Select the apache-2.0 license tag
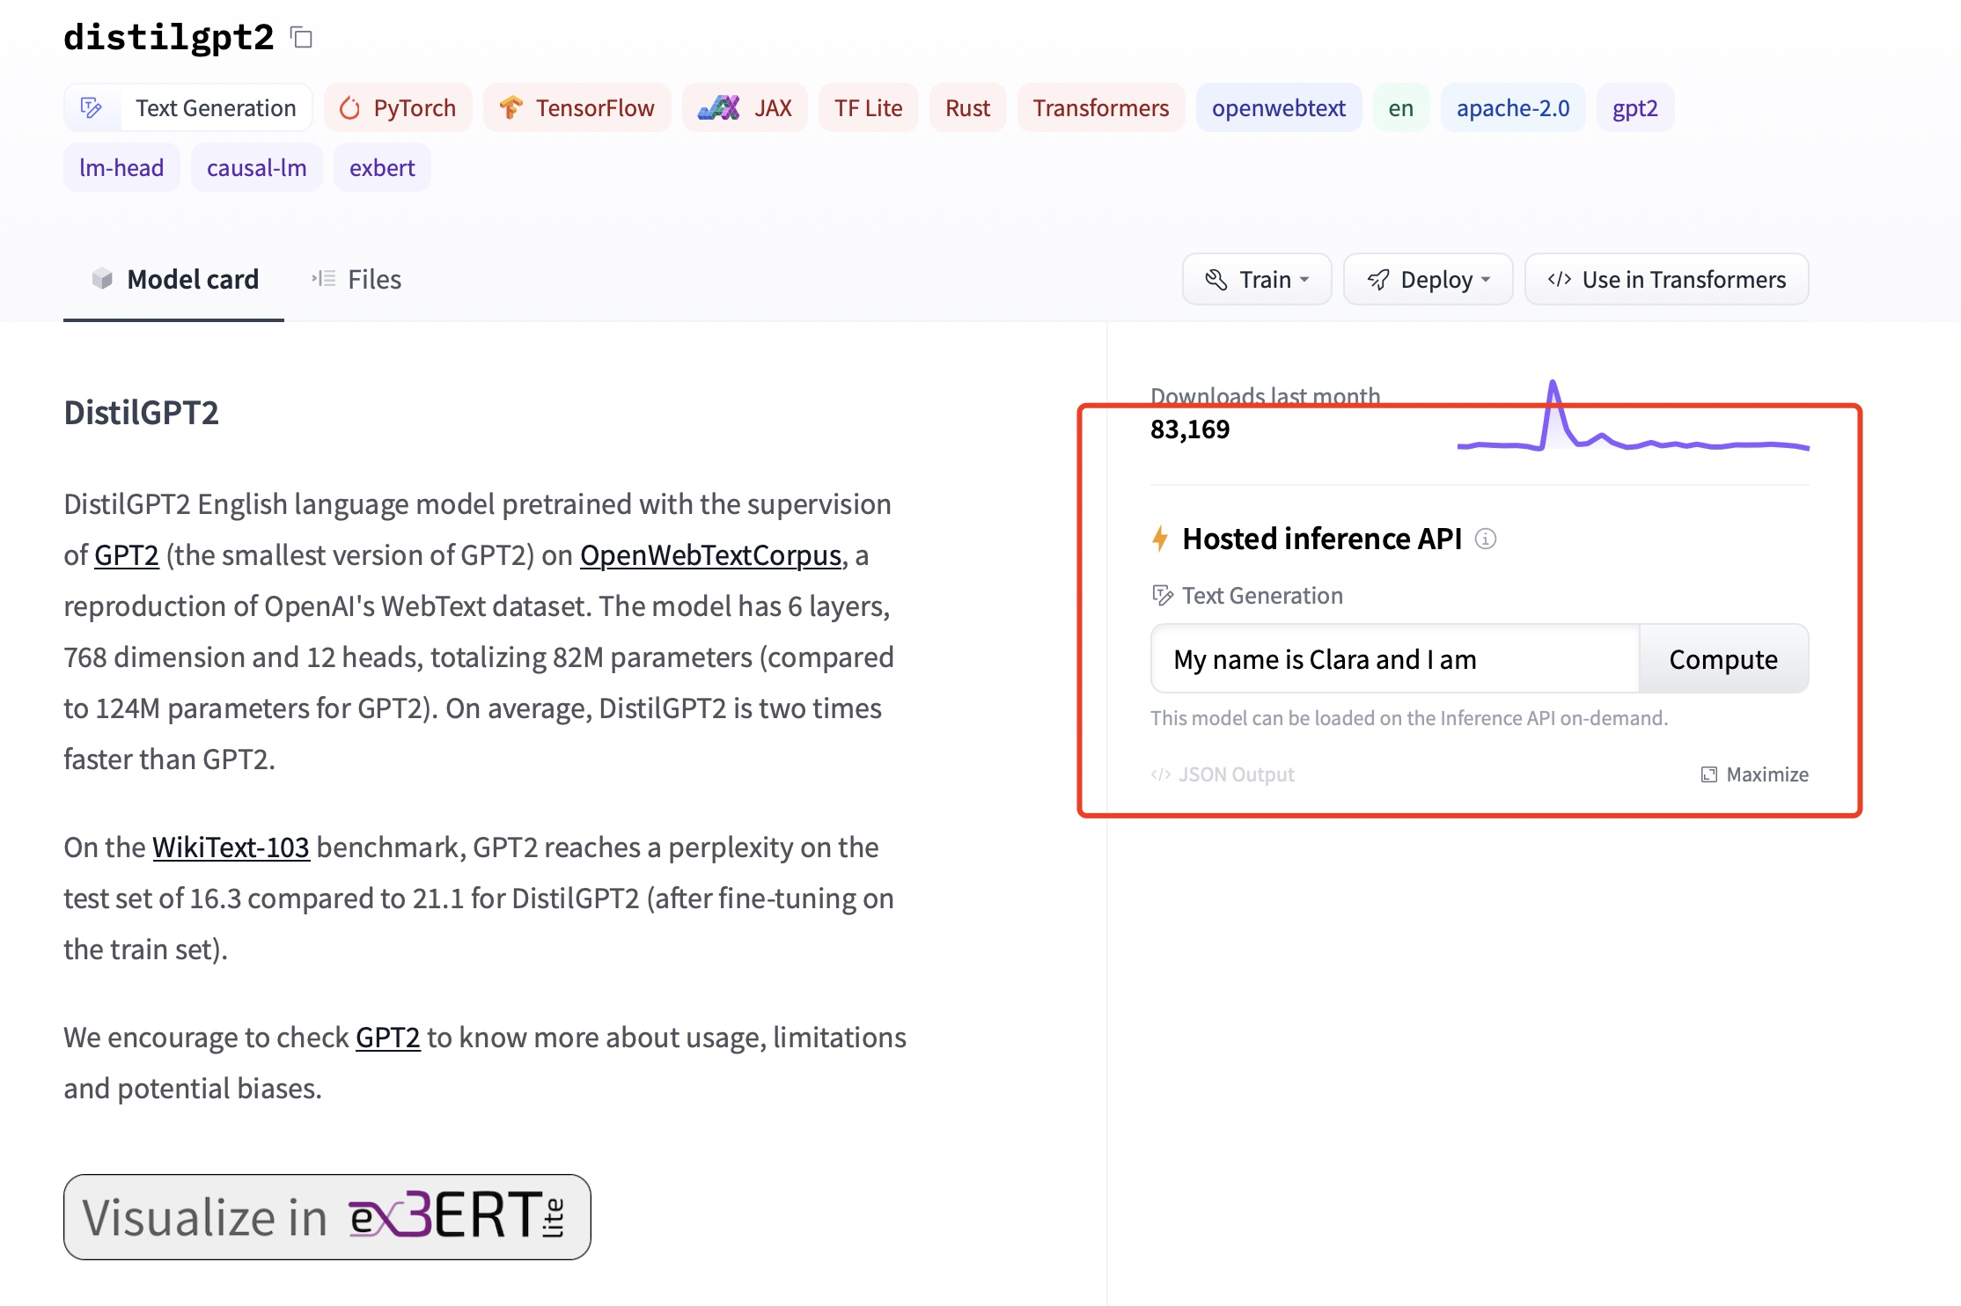Image resolution: width=1961 pixels, height=1306 pixels. click(x=1512, y=108)
